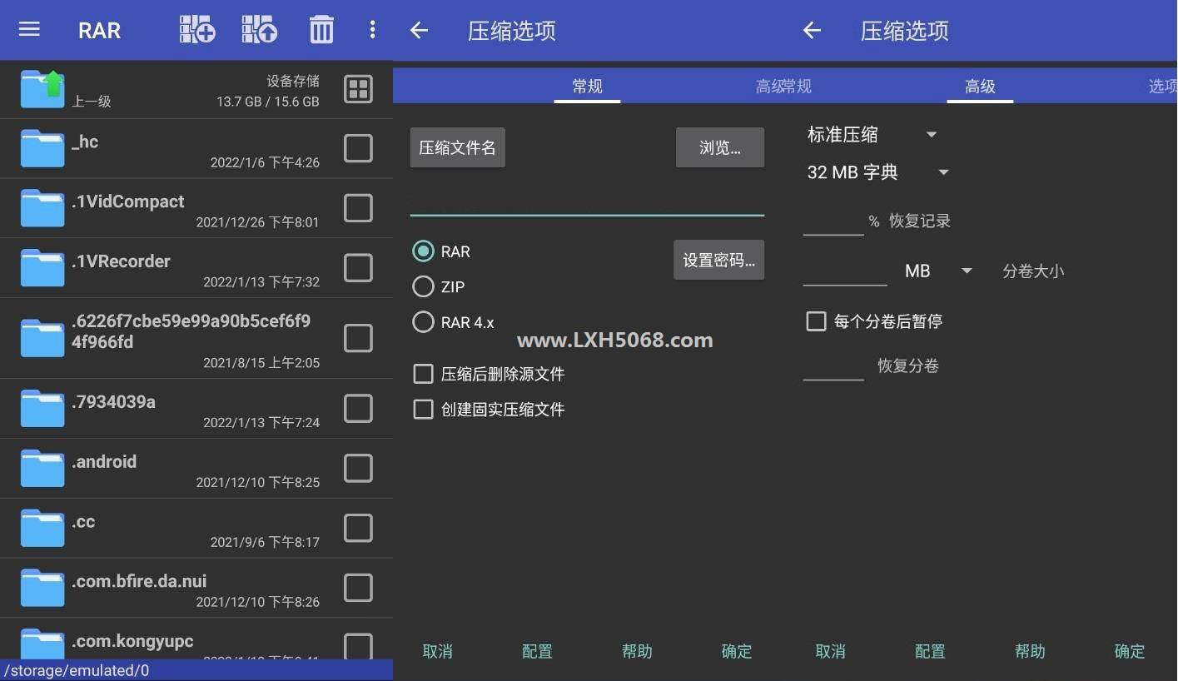Select the RAR 4.x format radio button
The height and width of the screenshot is (681, 1178).
424,321
